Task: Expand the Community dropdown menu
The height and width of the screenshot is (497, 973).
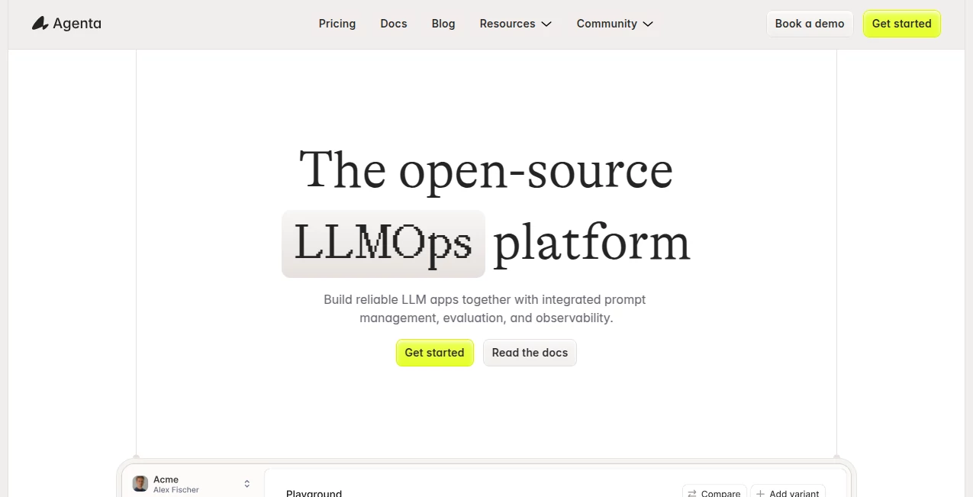Action: click(x=606, y=24)
